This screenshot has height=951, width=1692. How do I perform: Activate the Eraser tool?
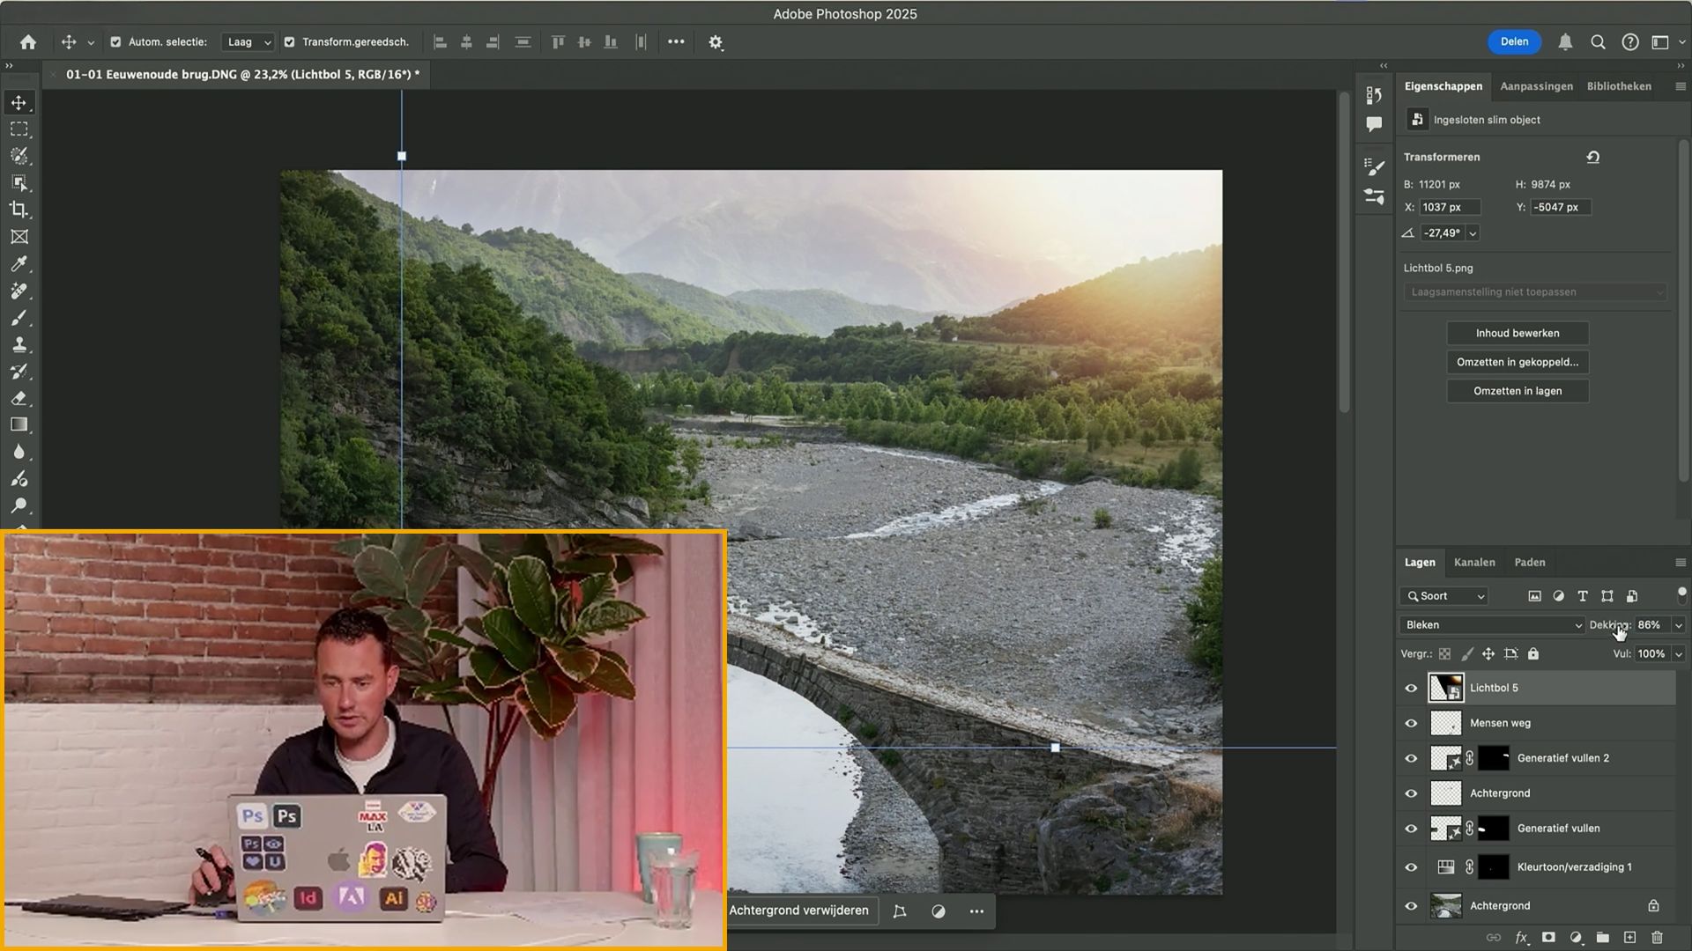point(20,398)
